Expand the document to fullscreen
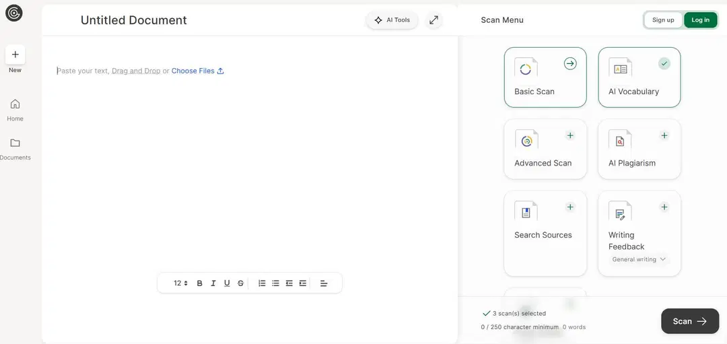The height and width of the screenshot is (344, 727). [x=434, y=20]
